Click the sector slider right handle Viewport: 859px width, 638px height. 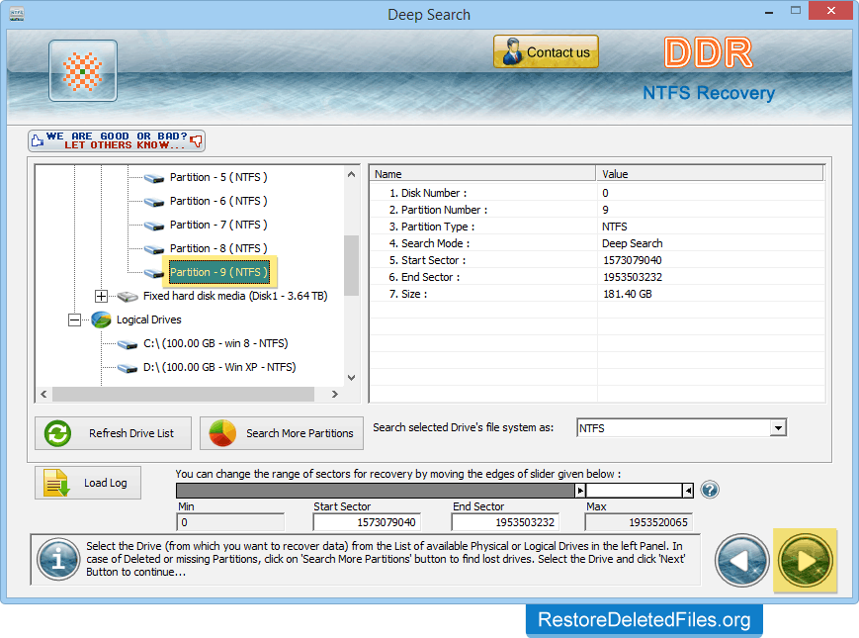(688, 491)
